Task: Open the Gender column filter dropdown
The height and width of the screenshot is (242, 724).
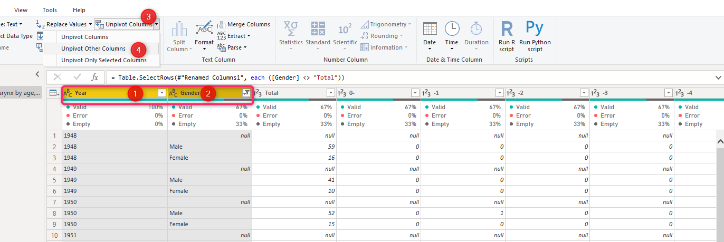Action: pos(246,93)
